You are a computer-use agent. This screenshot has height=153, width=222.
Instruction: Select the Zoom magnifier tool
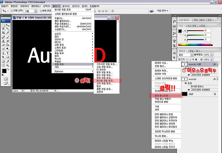tap(8, 65)
